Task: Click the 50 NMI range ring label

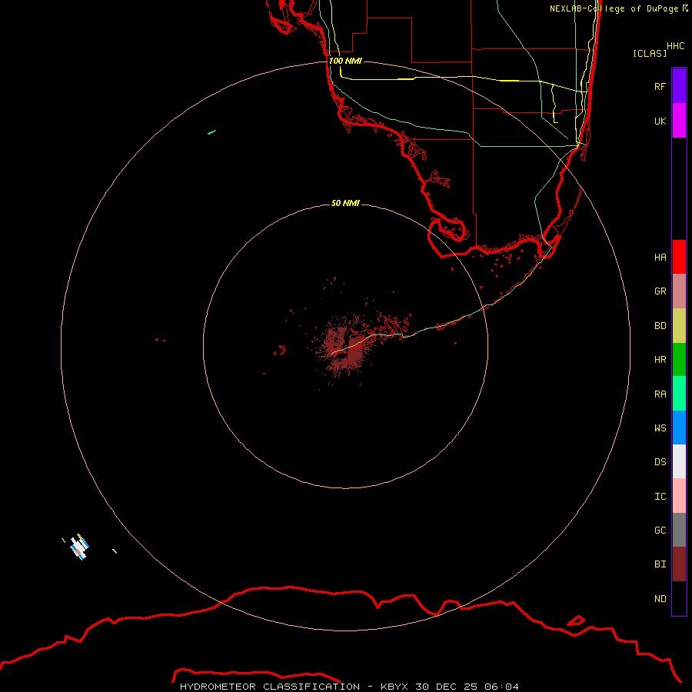Action: click(x=345, y=203)
